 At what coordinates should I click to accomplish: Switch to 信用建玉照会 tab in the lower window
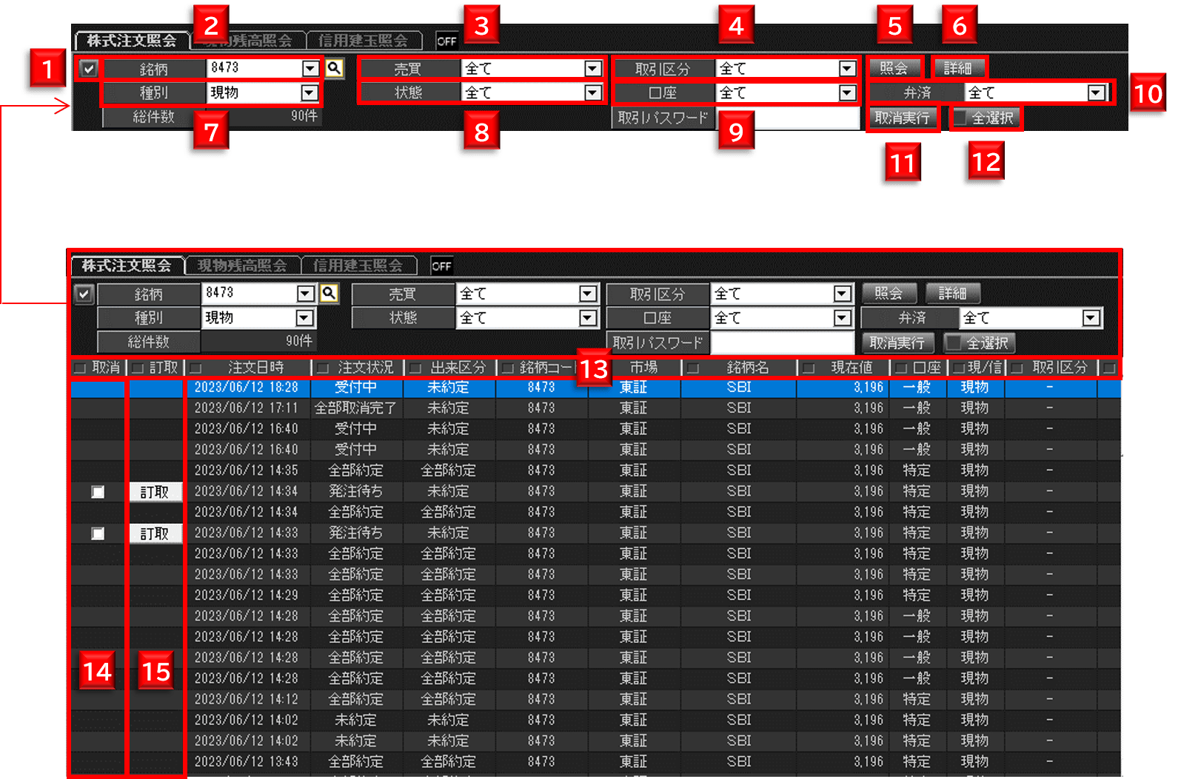[x=358, y=266]
